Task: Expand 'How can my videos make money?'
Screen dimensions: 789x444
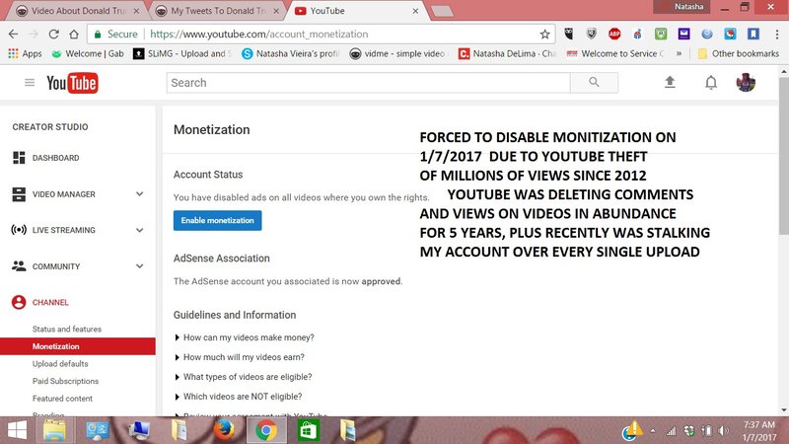Action: click(x=245, y=337)
